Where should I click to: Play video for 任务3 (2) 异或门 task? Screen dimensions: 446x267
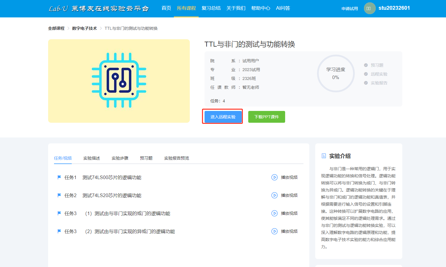(x=274, y=231)
